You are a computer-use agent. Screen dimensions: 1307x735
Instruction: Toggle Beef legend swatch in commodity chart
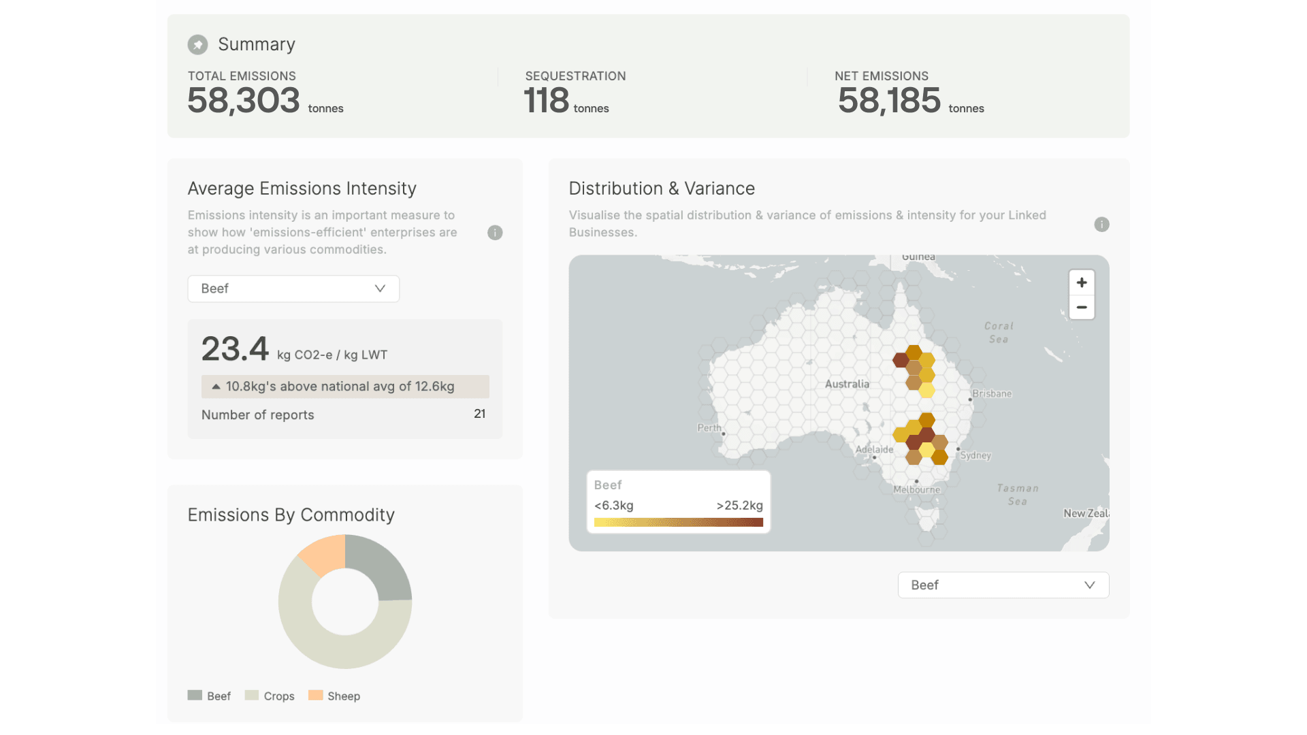(195, 696)
